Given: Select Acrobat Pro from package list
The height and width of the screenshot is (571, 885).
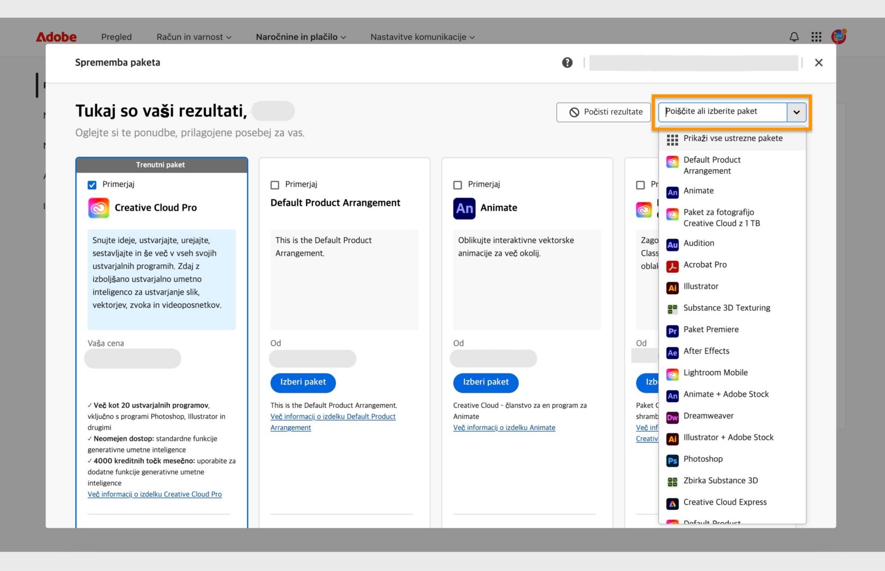Looking at the screenshot, I should point(705,265).
